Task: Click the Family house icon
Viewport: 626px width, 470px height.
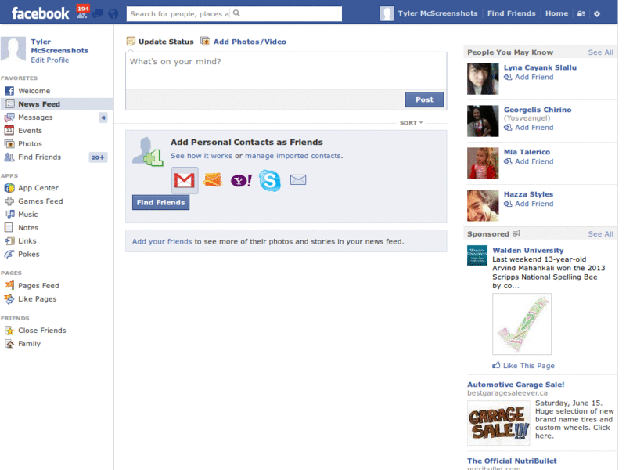Action: click(9, 344)
